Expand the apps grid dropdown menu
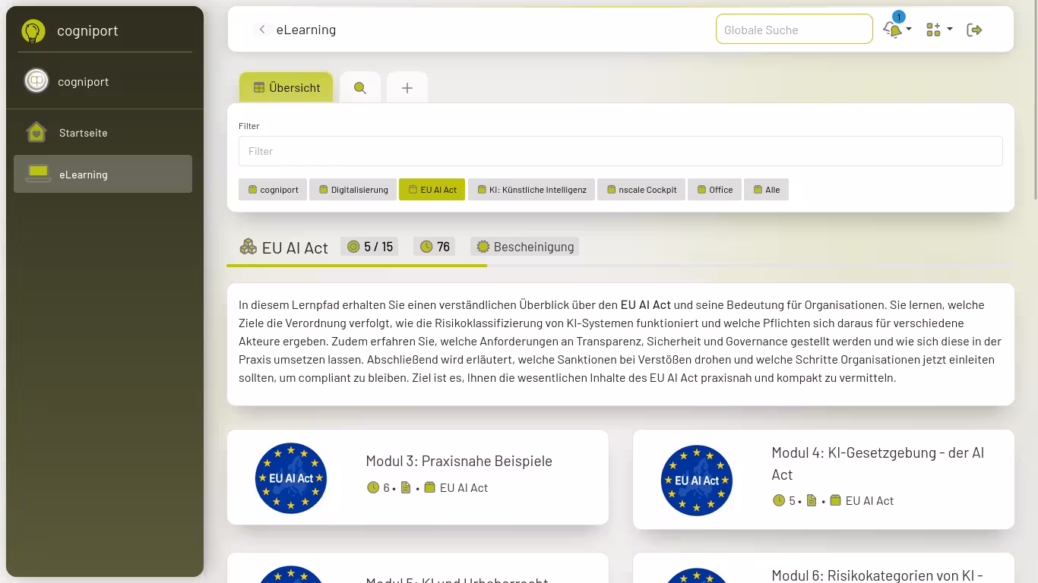This screenshot has height=583, width=1038. pos(939,30)
